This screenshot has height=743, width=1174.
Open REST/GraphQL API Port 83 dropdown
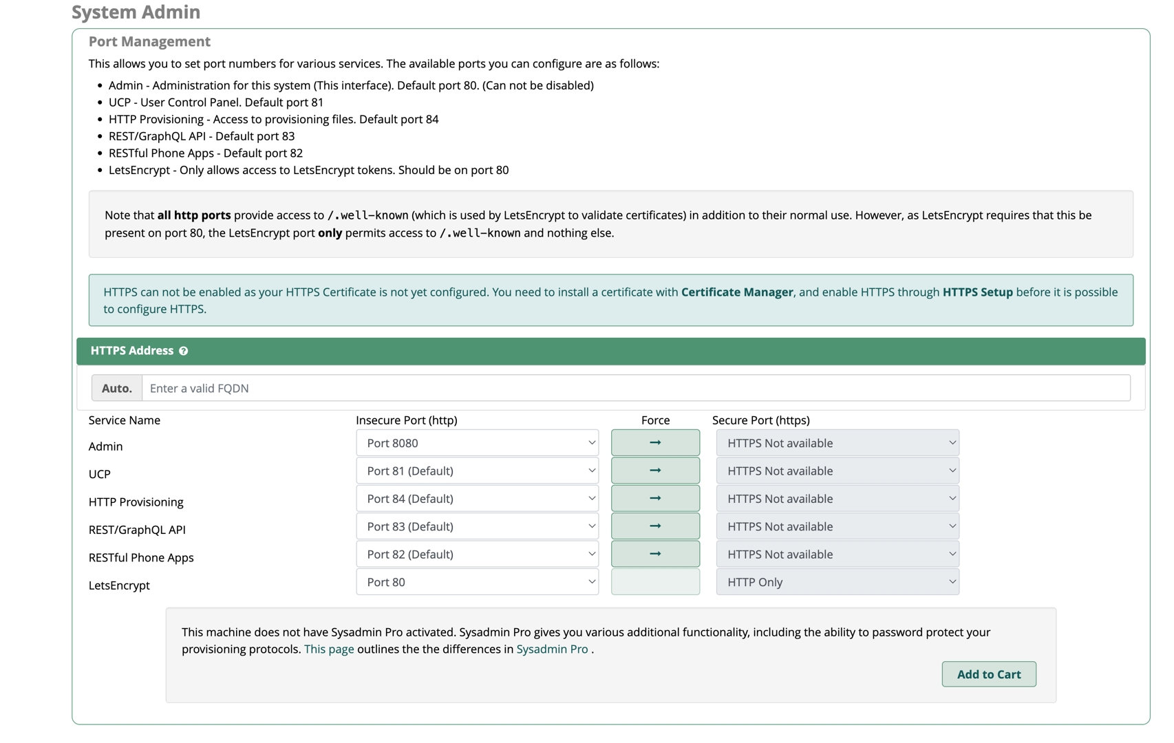(x=477, y=526)
